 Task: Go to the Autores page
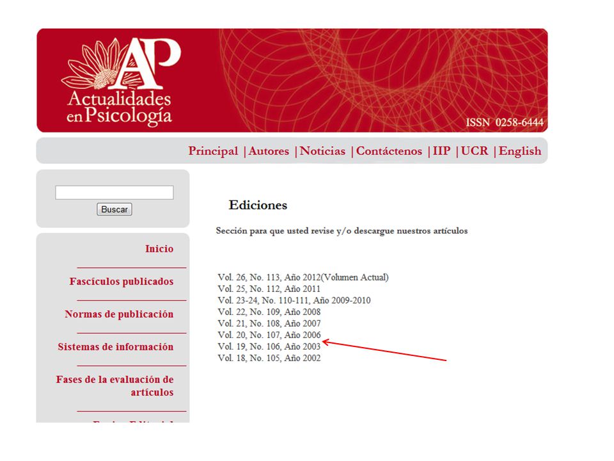[x=269, y=151]
